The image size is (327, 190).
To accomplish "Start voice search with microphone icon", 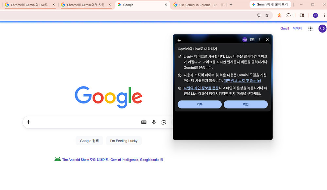I will point(154,122).
